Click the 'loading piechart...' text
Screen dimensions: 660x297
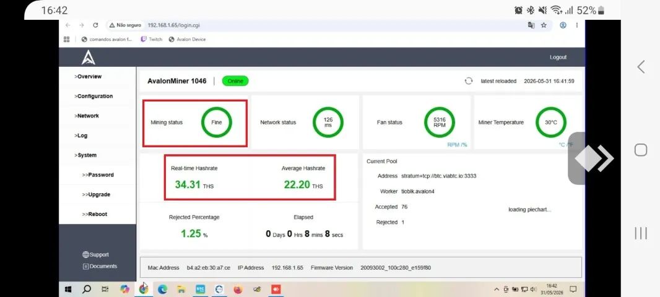529,210
